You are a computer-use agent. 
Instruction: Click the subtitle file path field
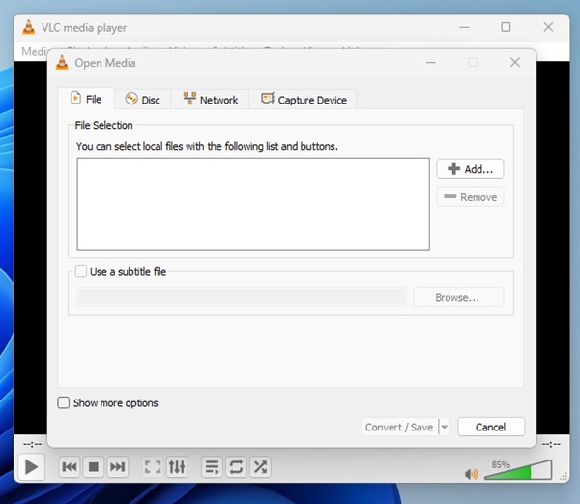(x=242, y=297)
